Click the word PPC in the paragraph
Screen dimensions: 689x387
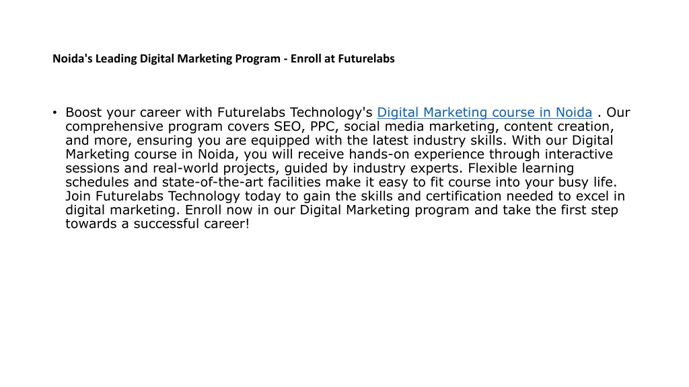(324, 126)
